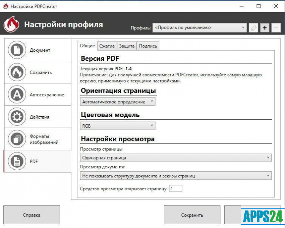Image resolution: width=285 pixels, height=228 pixels.
Task: Maximize the Настройки PDFCreator window
Action: (258, 6)
